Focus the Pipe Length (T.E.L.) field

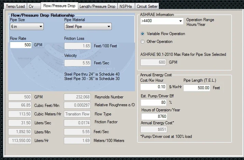[197, 88]
